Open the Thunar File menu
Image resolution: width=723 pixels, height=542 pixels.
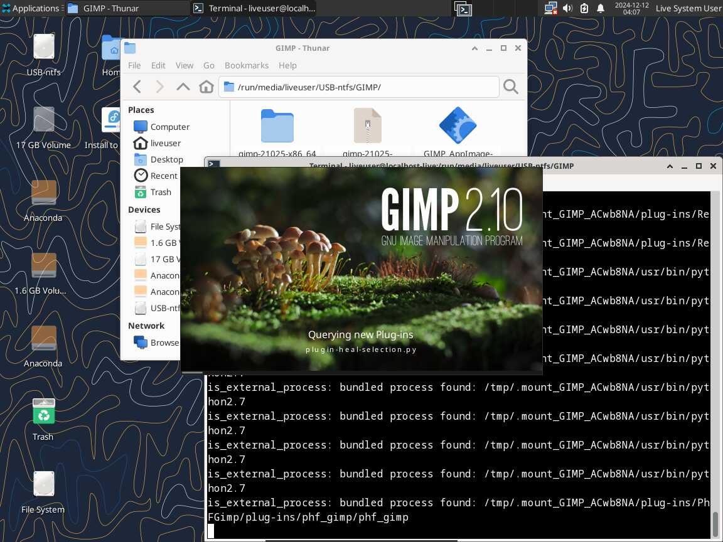click(x=134, y=65)
